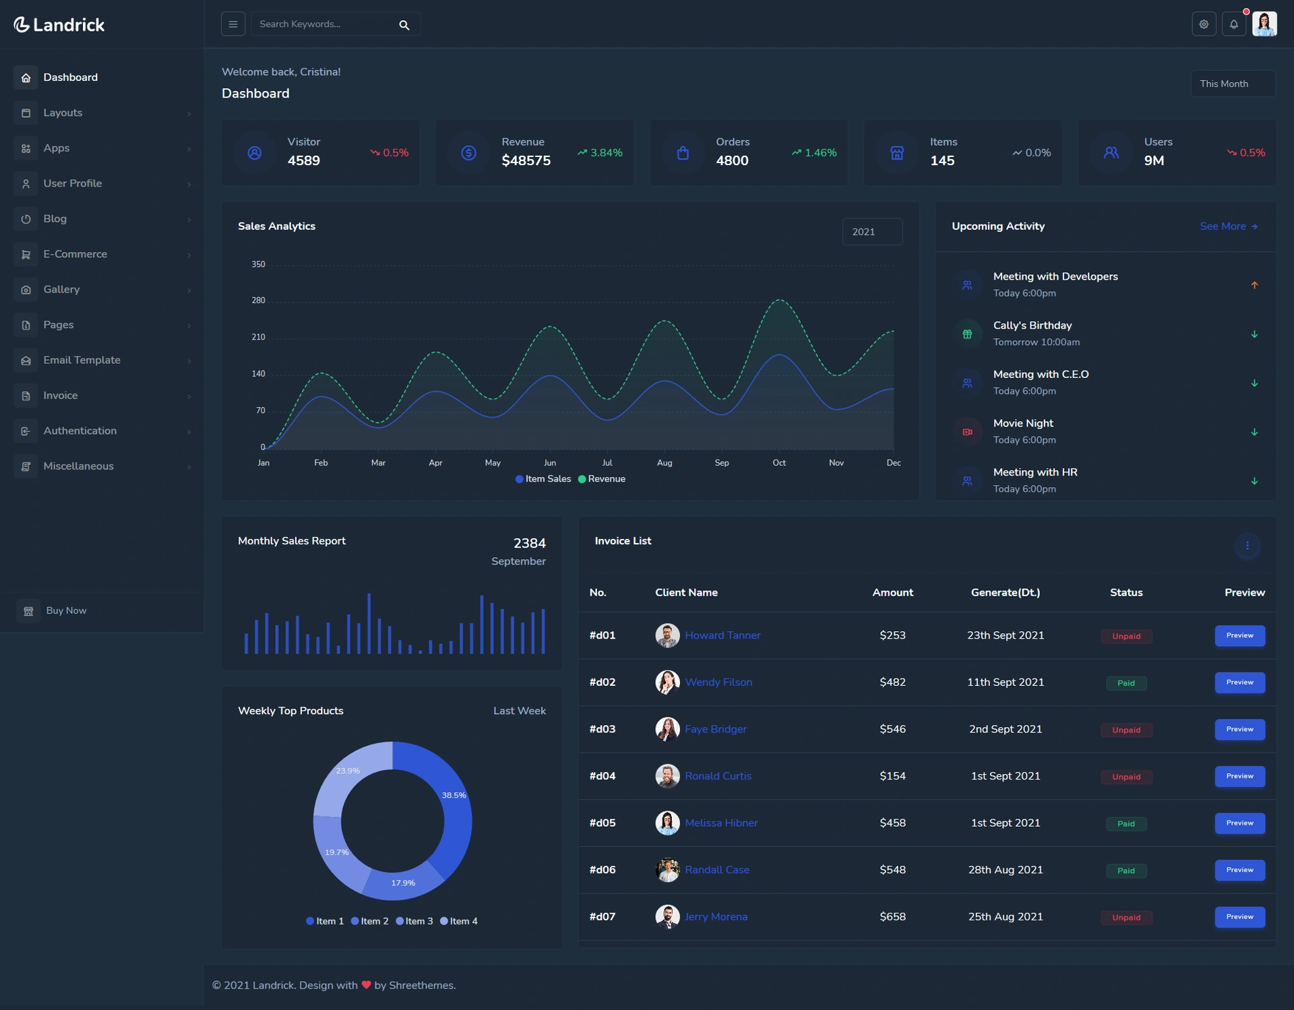Click the See More link in Upcoming Activity
This screenshot has height=1010, width=1294.
pyautogui.click(x=1229, y=226)
